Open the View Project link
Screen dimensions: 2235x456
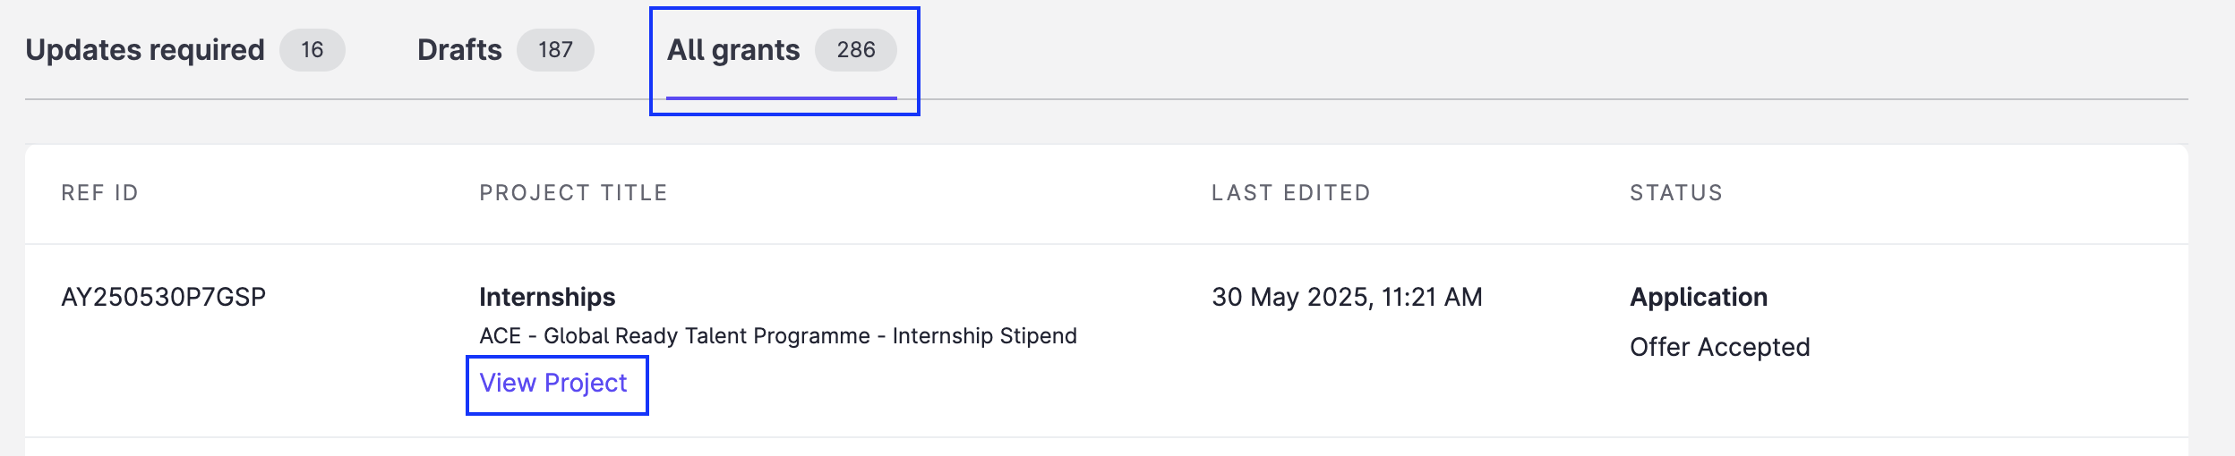point(553,383)
